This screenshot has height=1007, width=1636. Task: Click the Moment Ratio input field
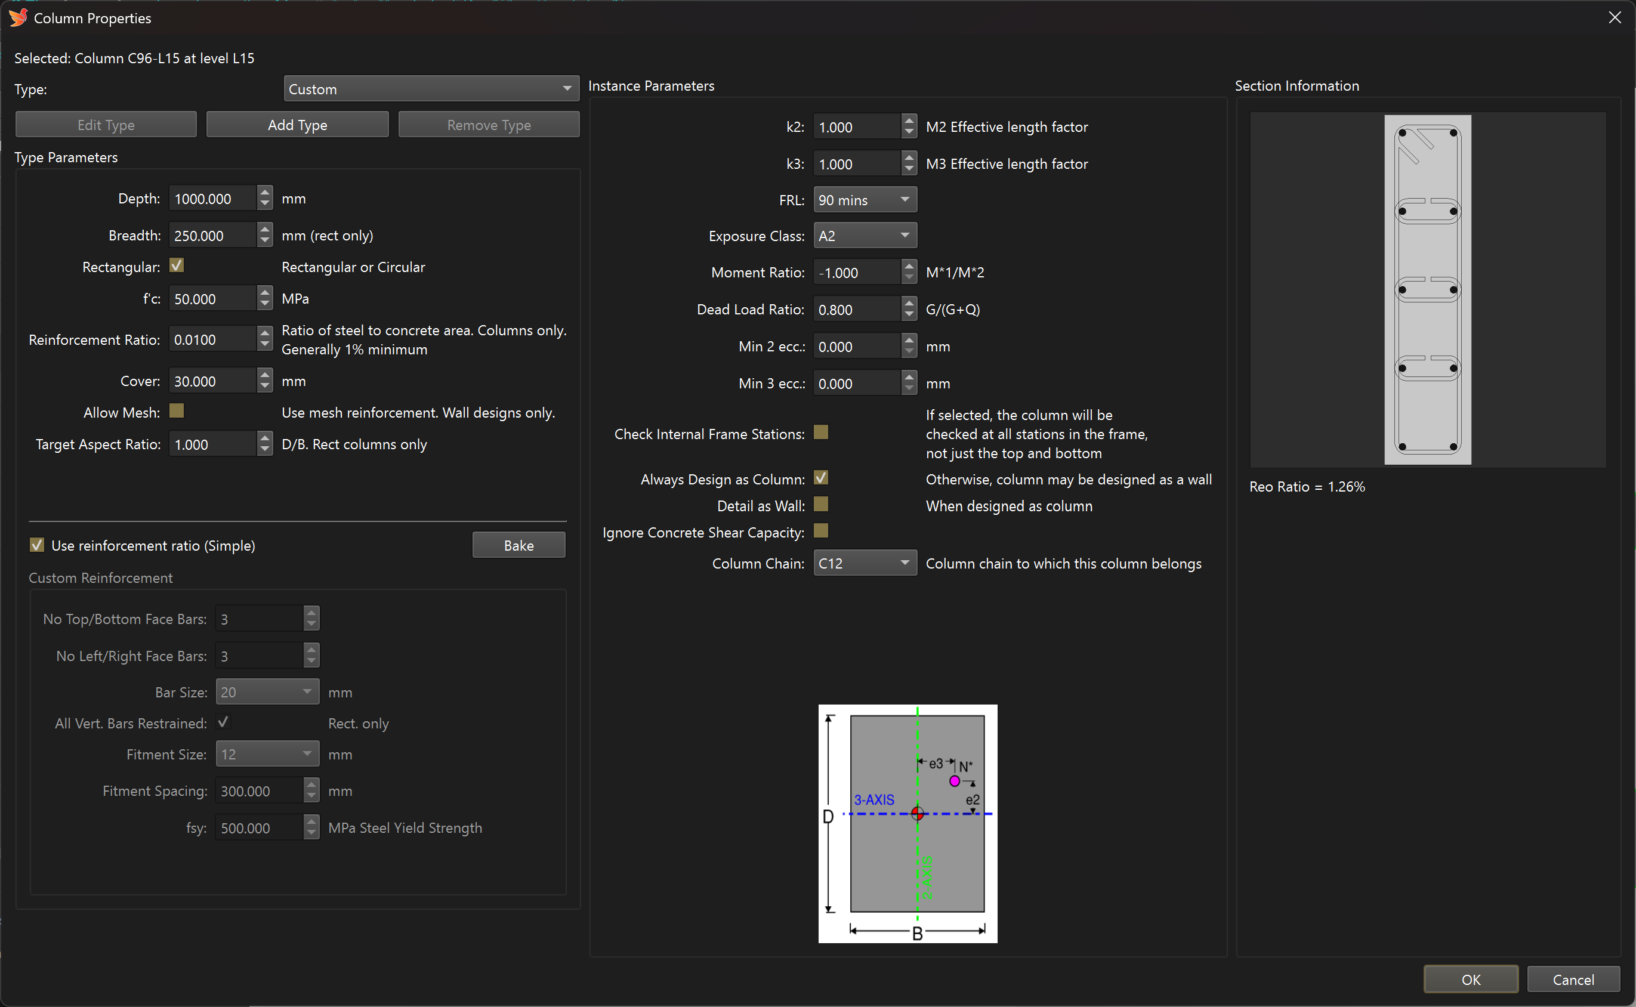(x=857, y=273)
